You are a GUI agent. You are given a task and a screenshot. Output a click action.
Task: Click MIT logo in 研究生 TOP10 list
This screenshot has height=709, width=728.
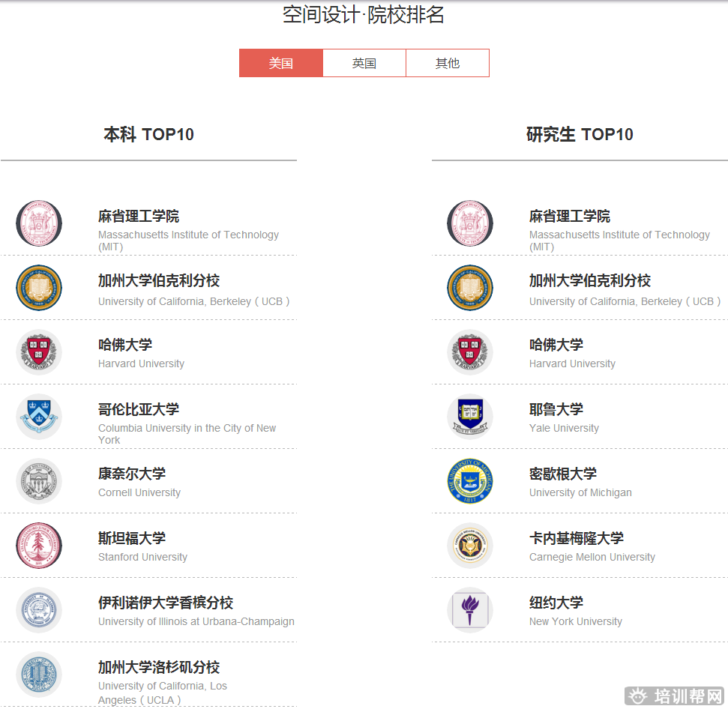click(x=470, y=223)
